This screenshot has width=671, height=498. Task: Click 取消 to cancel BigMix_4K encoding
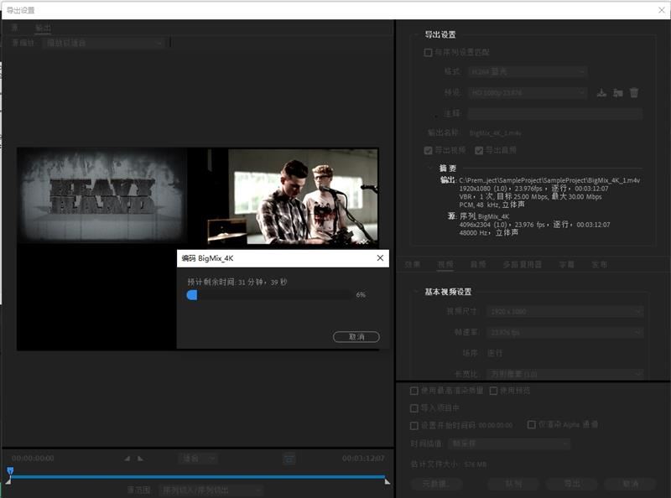click(356, 337)
